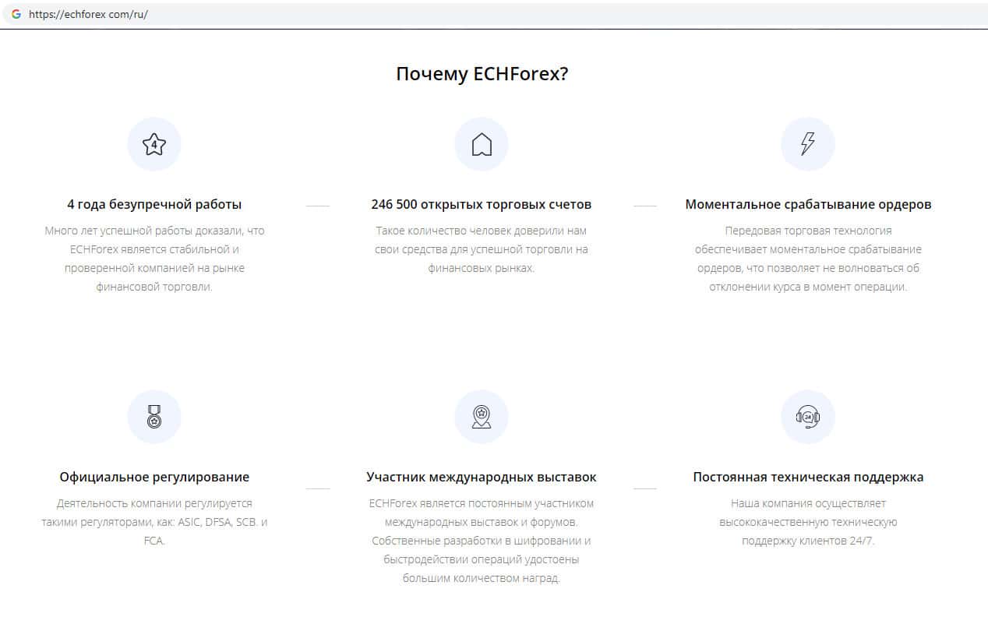
Task: Select the "Почему ECHForex?" section heading
Action: [482, 74]
